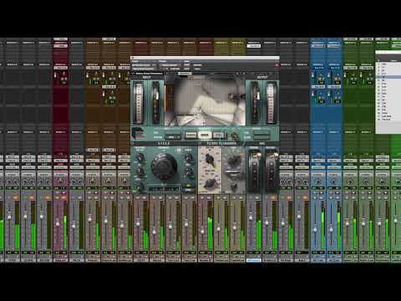Click upper knob in the cream plugin panel
401x301 pixels.
(210, 159)
